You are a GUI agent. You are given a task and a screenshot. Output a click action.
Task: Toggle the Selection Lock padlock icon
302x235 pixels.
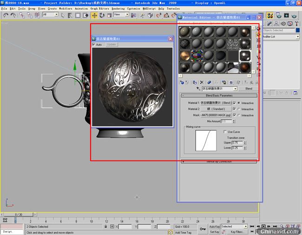coord(106,227)
